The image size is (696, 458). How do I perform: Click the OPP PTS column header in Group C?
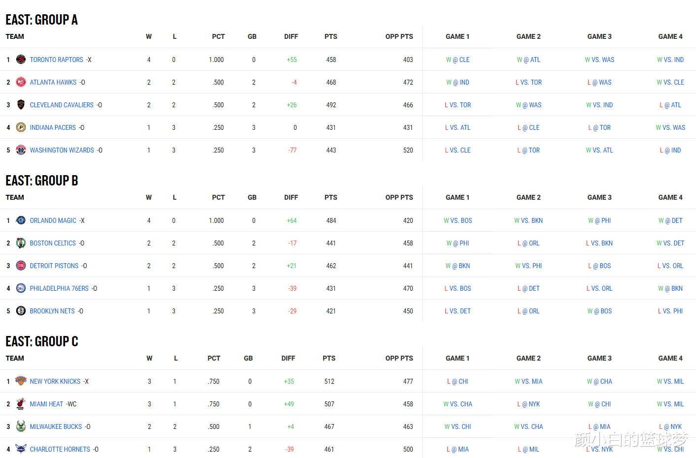pos(399,358)
